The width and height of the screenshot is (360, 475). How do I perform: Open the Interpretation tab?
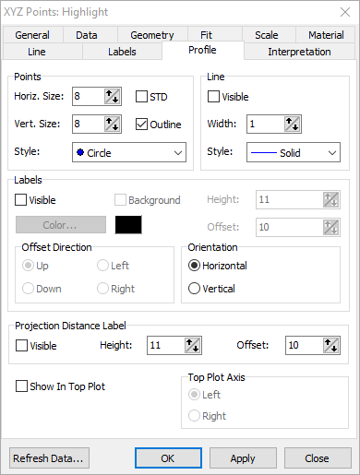click(299, 52)
